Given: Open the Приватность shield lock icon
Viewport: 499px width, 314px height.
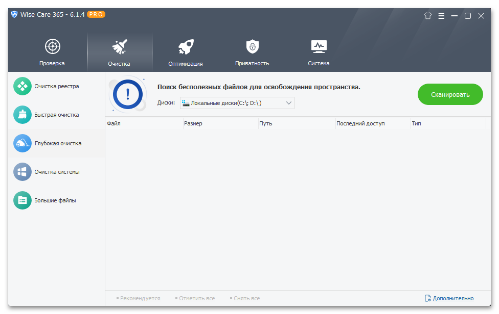Looking at the screenshot, I should [x=253, y=46].
